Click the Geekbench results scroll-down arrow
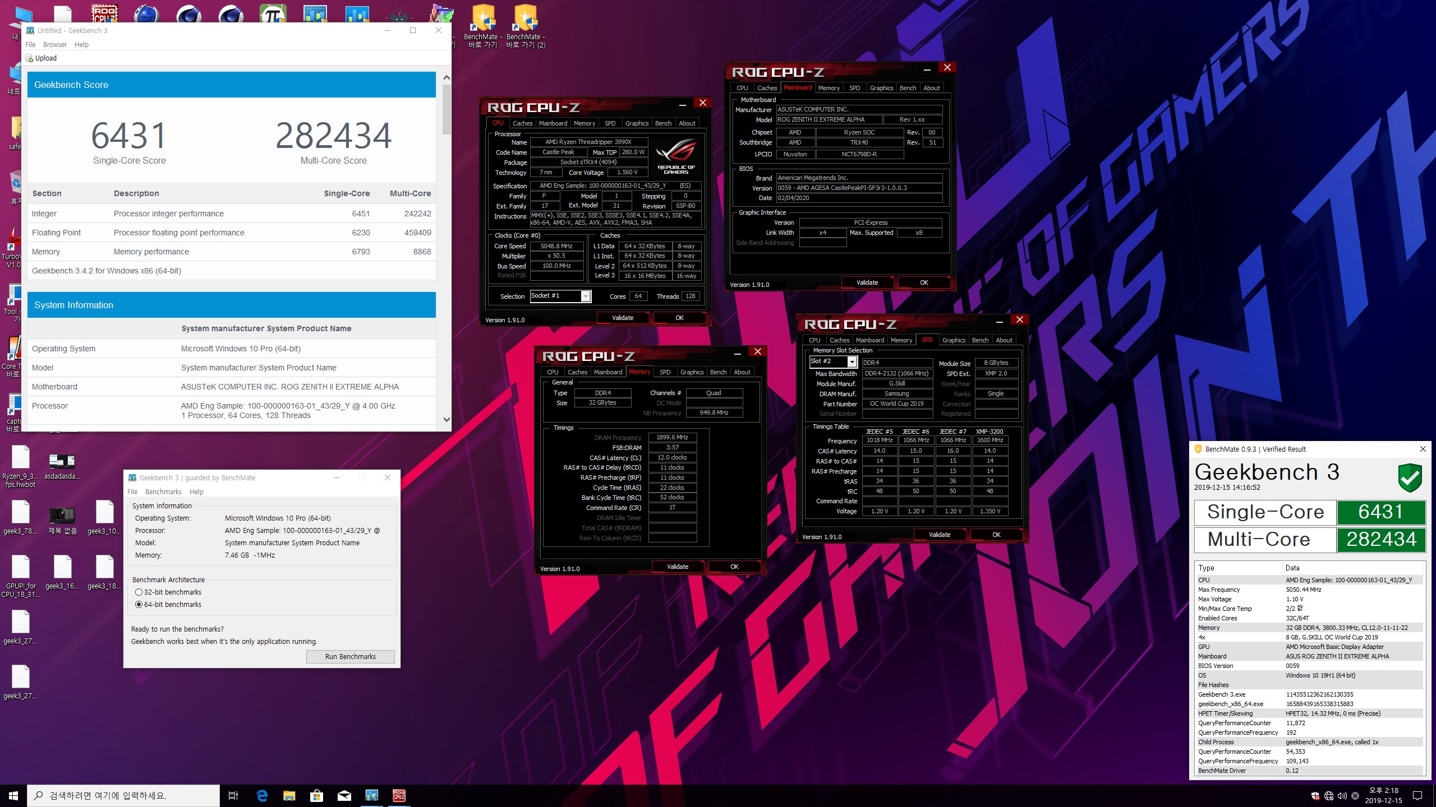 [x=447, y=419]
